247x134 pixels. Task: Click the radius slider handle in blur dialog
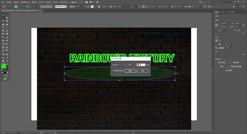pos(130,65)
